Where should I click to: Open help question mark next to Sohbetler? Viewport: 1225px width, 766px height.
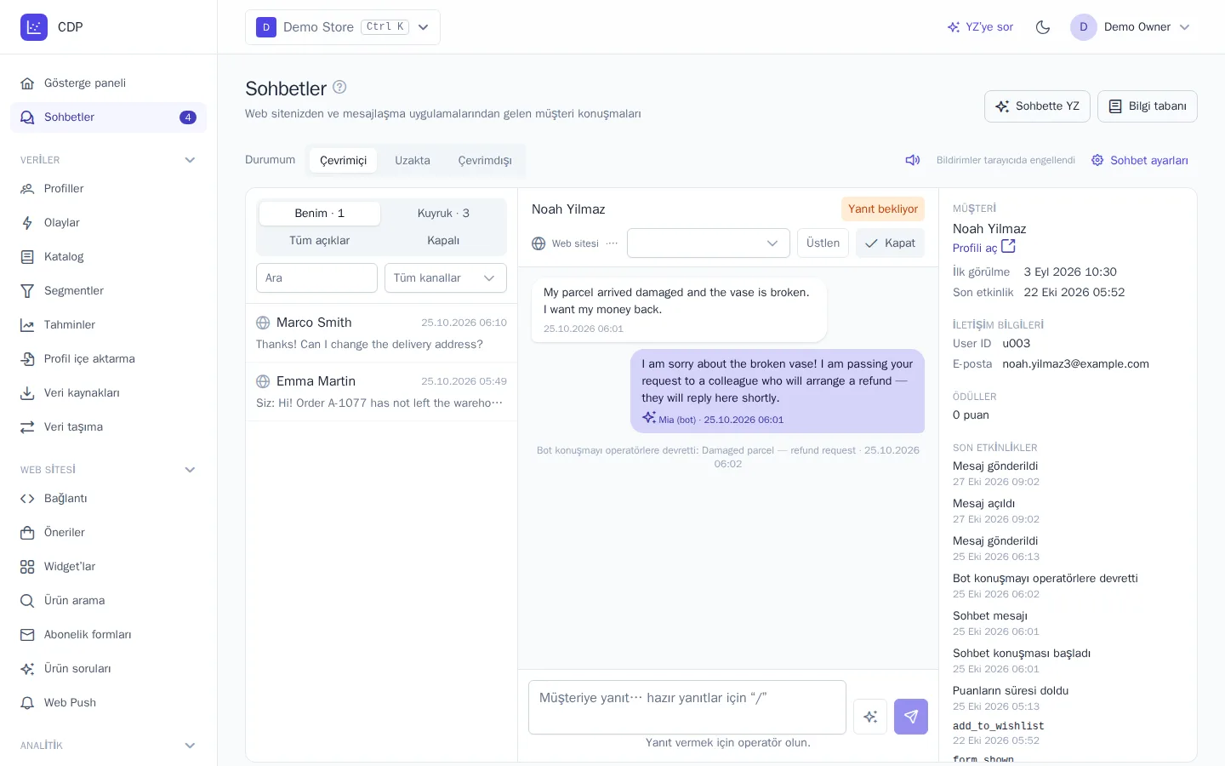coord(339,87)
